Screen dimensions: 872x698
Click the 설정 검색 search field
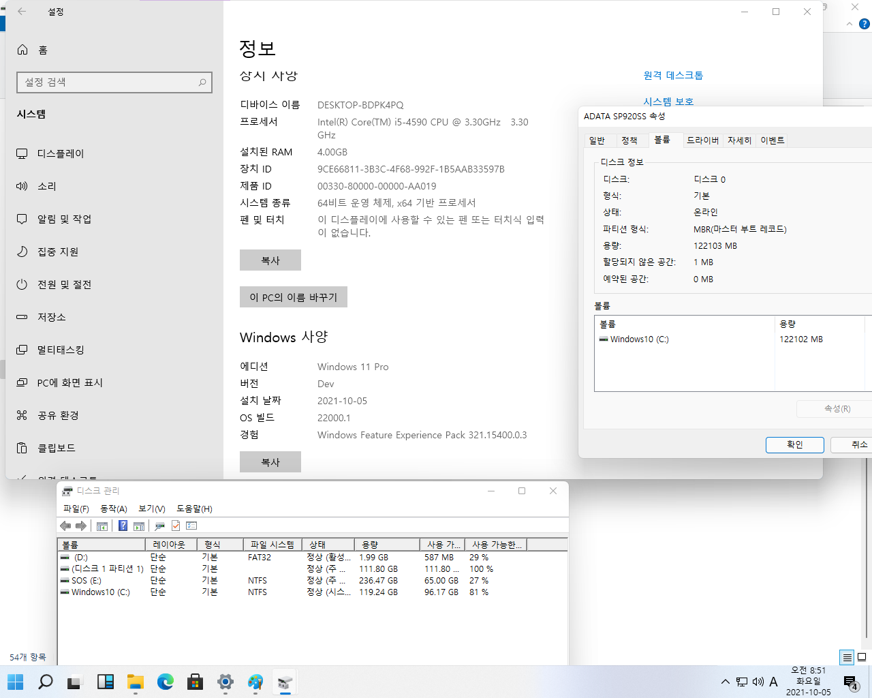click(114, 82)
